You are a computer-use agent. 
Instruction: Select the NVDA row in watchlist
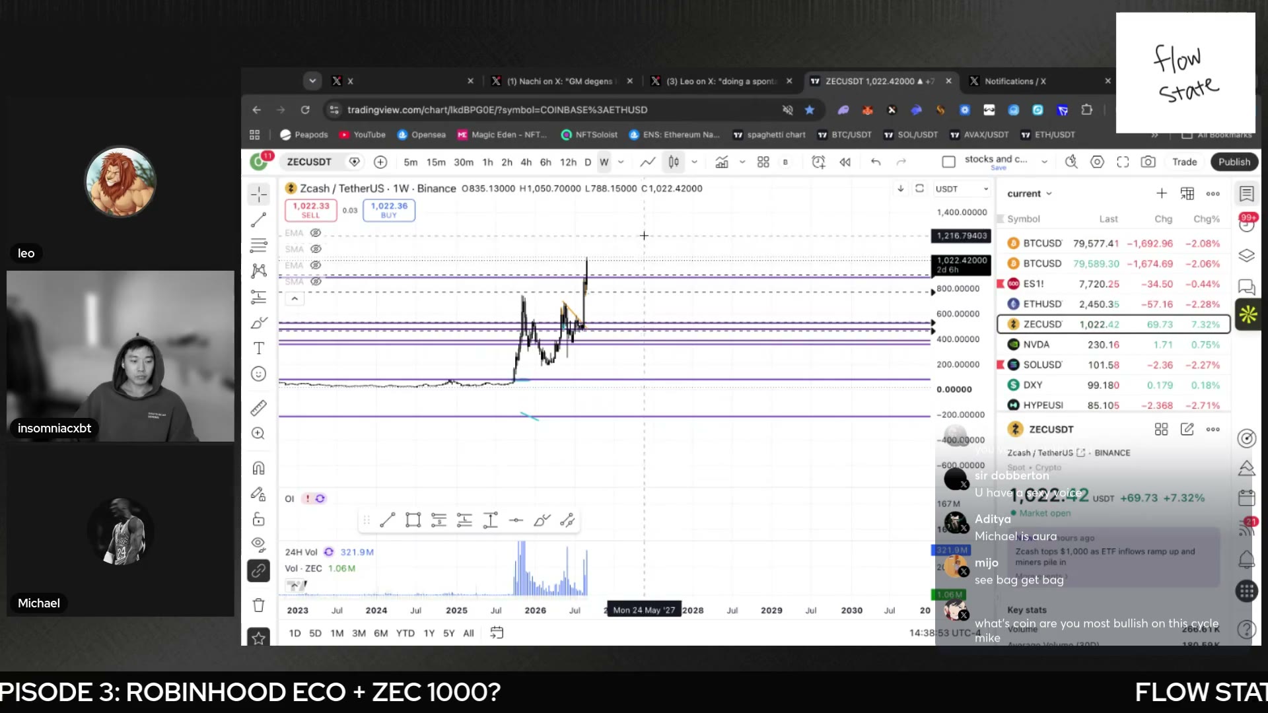click(x=1113, y=345)
